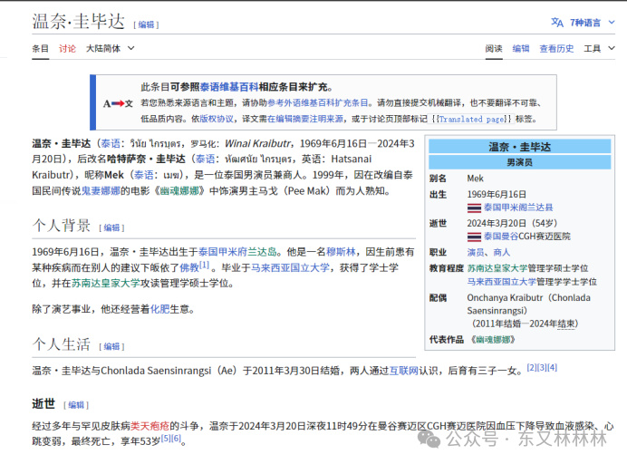Select the 编辑 tab beside 阅读
This screenshot has height=464, width=627.
click(521, 48)
